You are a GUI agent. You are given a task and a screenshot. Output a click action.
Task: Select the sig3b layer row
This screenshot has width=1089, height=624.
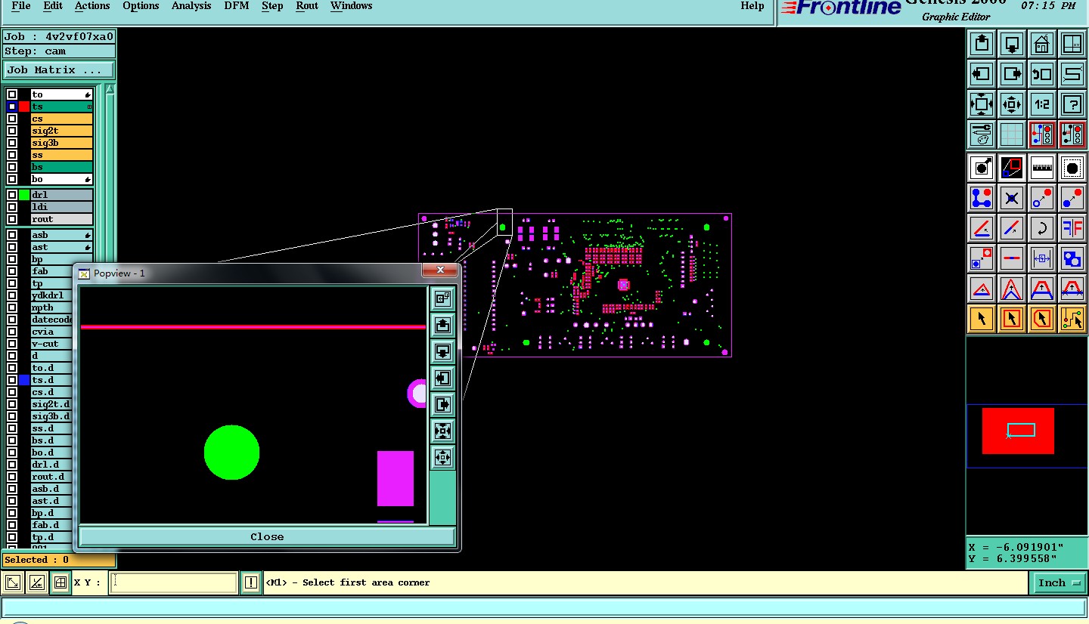pyautogui.click(x=61, y=143)
